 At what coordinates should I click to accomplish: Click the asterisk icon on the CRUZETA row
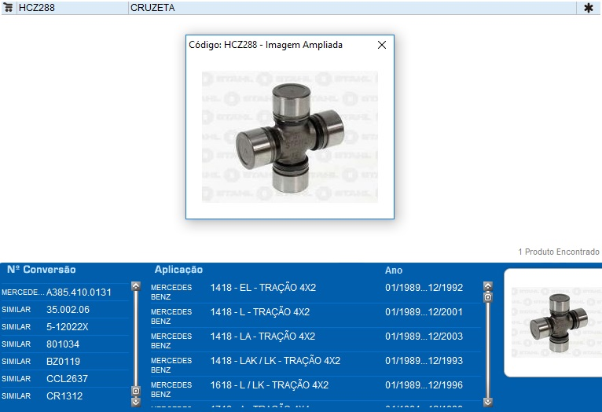(x=588, y=8)
